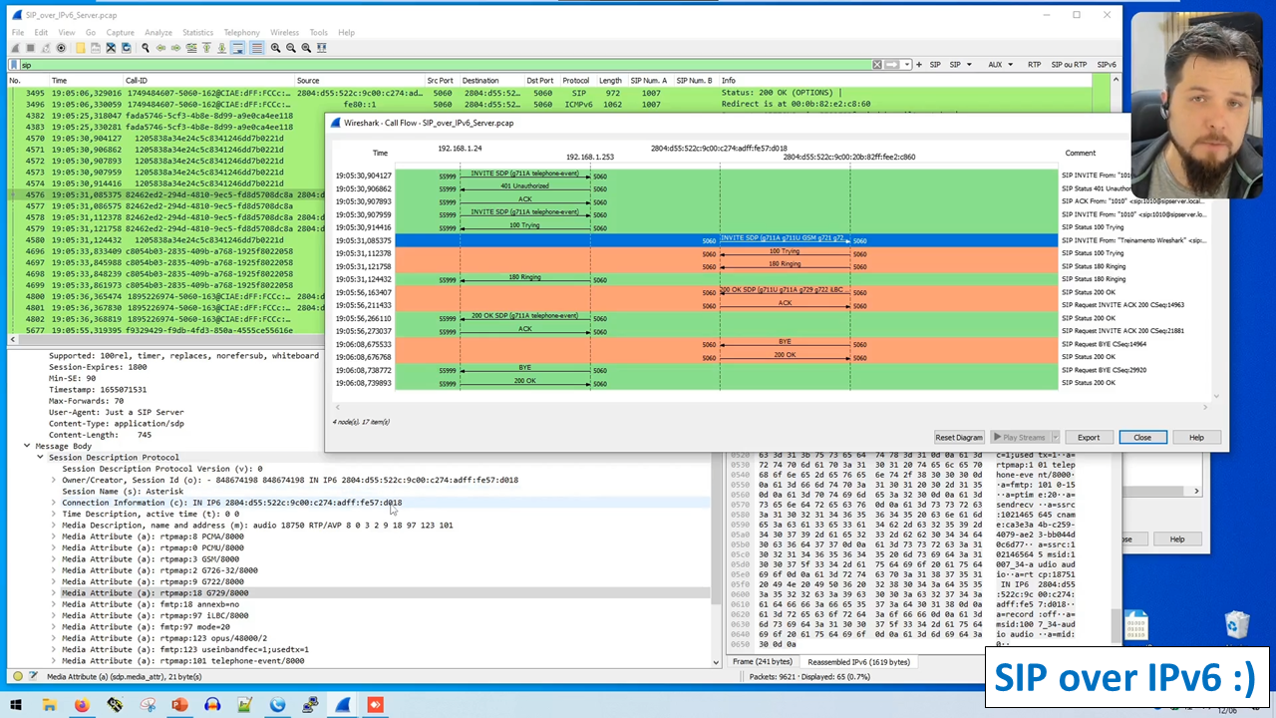Apply the SIPv6 filter button
This screenshot has height=718, width=1276.
1107,65
